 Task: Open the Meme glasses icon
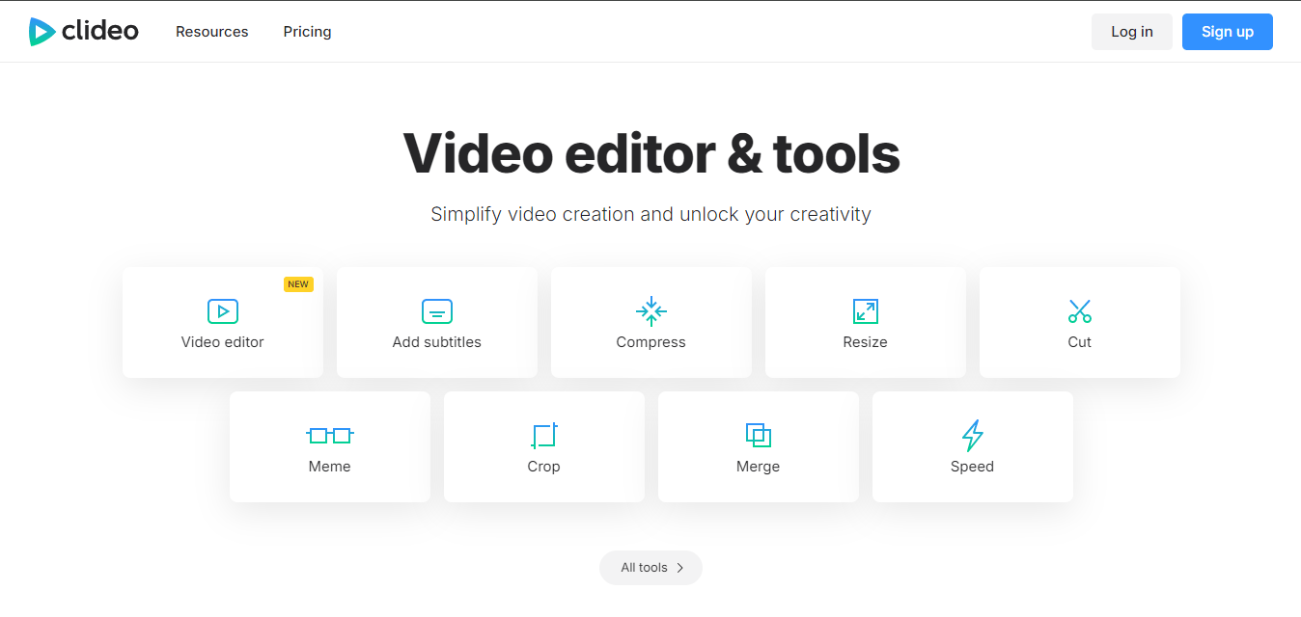coord(330,436)
